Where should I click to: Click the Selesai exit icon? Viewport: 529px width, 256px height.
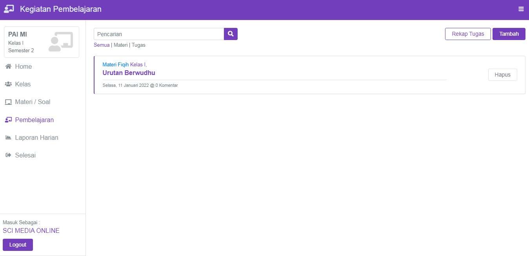pyautogui.click(x=8, y=155)
